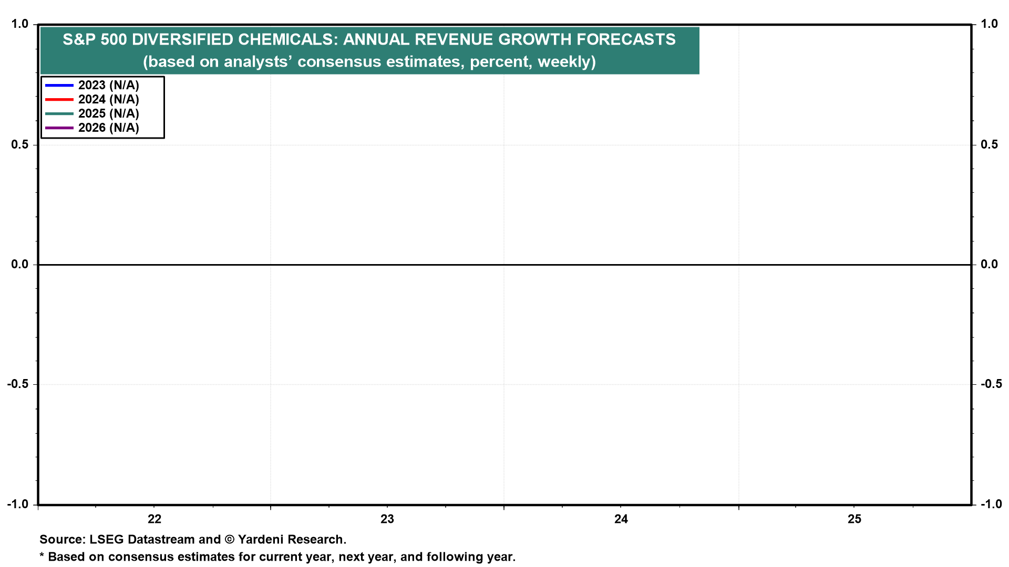Click the x-axis label 23
This screenshot has height=567, width=1009.
coord(387,519)
